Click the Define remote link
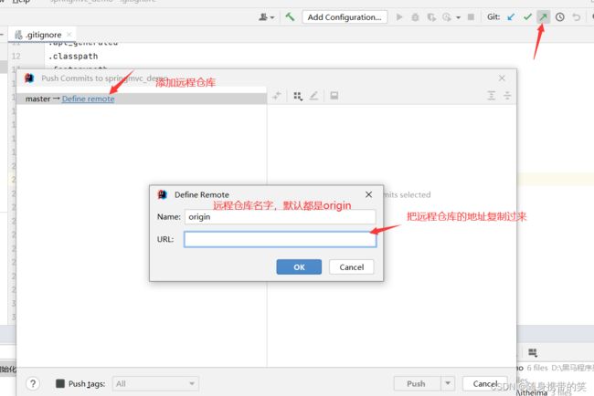Viewport: 594px width, 396px height. 89,99
